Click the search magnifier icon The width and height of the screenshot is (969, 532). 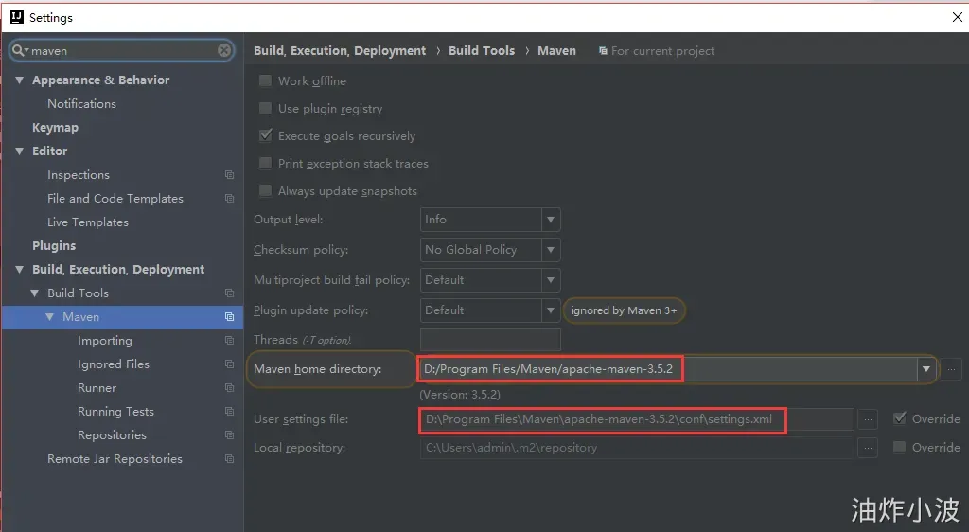[x=19, y=50]
